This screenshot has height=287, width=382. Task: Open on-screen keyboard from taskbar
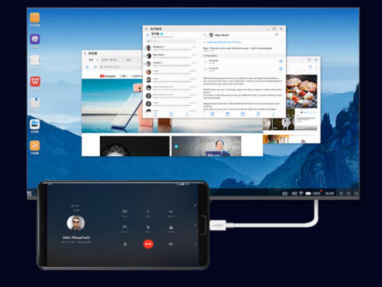[x=285, y=193]
